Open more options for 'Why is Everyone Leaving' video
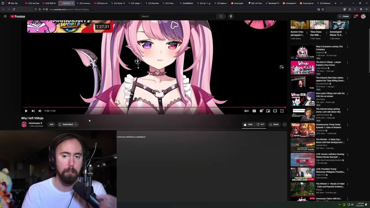Image resolution: width=370 pixels, height=208 pixels. click(x=347, y=47)
